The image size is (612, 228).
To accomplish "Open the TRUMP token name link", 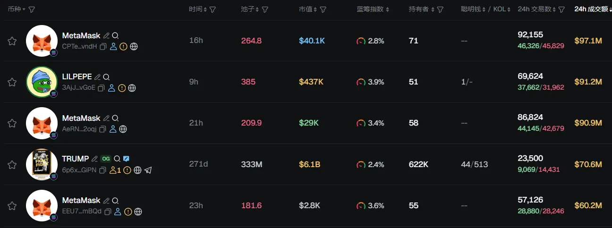I will click(76, 159).
